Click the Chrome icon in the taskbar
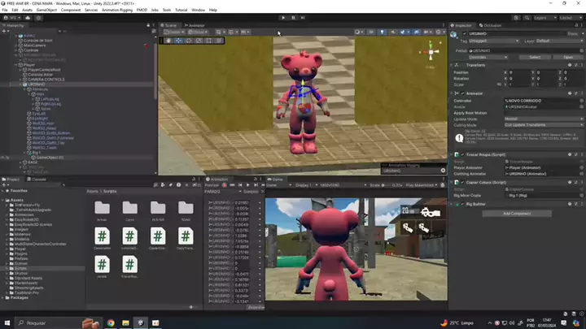Viewport: 586px width, 329px height. tap(111, 323)
